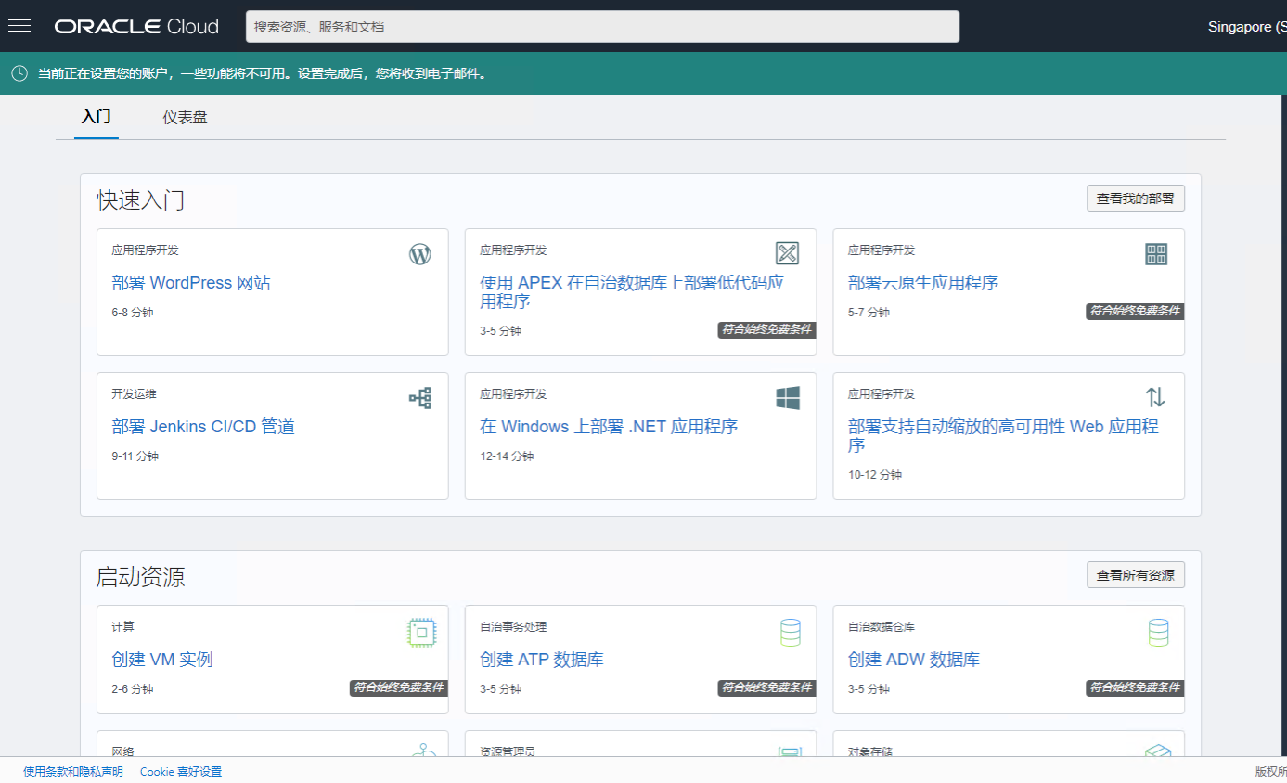The image size is (1287, 783).
Task: Click the Jenkins CI/CD pipeline icon
Action: pos(420,398)
